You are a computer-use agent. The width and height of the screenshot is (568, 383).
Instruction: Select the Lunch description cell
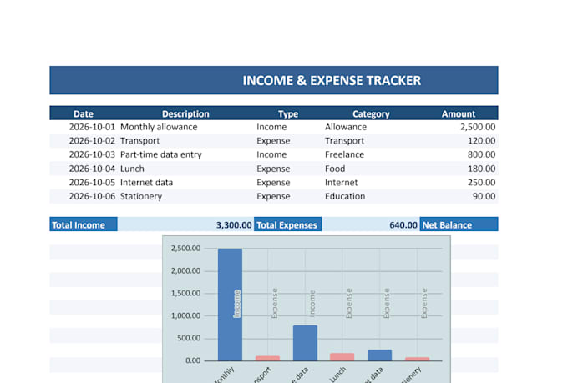coord(132,169)
